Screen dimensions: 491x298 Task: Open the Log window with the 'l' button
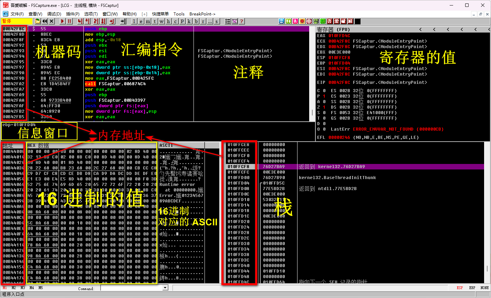134,21
